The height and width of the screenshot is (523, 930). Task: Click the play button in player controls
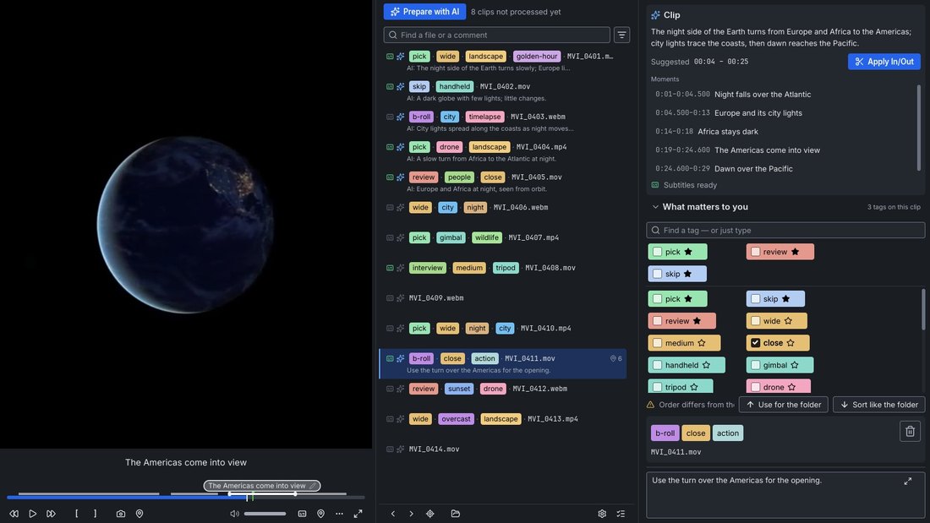[x=33, y=514]
